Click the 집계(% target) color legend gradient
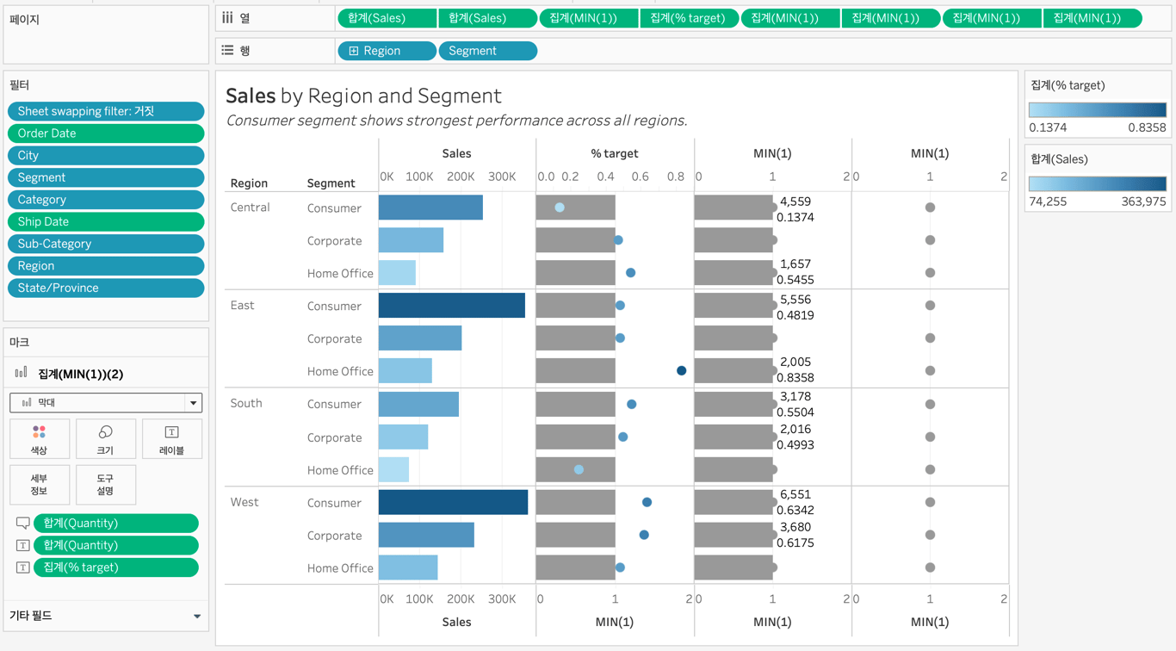This screenshot has height=651, width=1176. click(x=1097, y=110)
